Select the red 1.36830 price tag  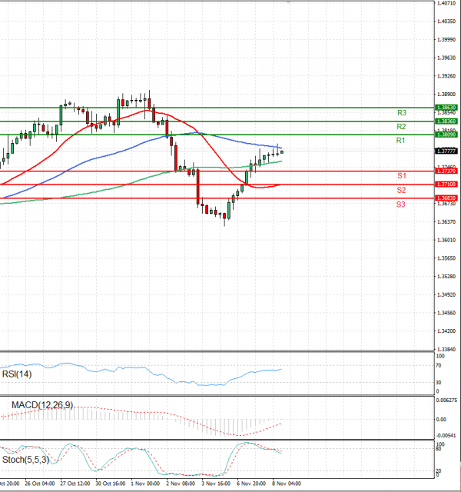click(x=446, y=198)
